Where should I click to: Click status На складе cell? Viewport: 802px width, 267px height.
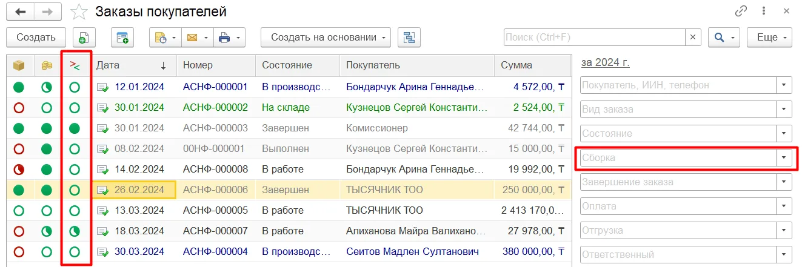click(x=286, y=108)
